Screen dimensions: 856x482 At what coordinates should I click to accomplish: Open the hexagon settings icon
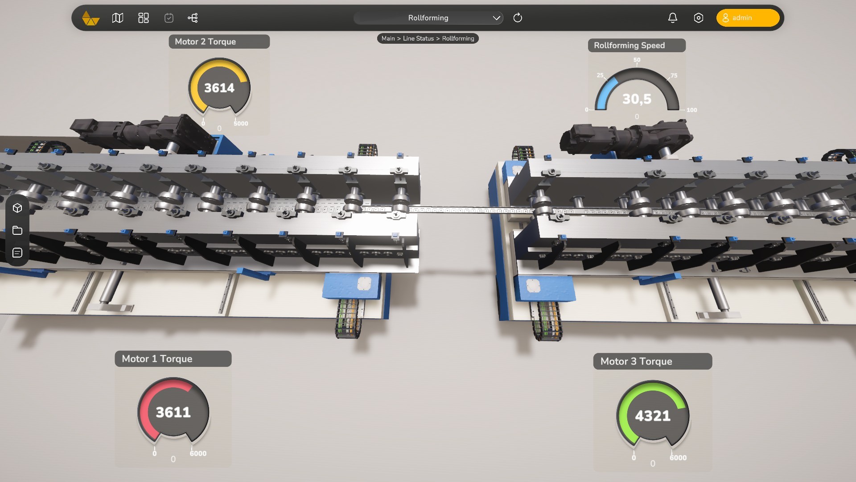tap(699, 18)
